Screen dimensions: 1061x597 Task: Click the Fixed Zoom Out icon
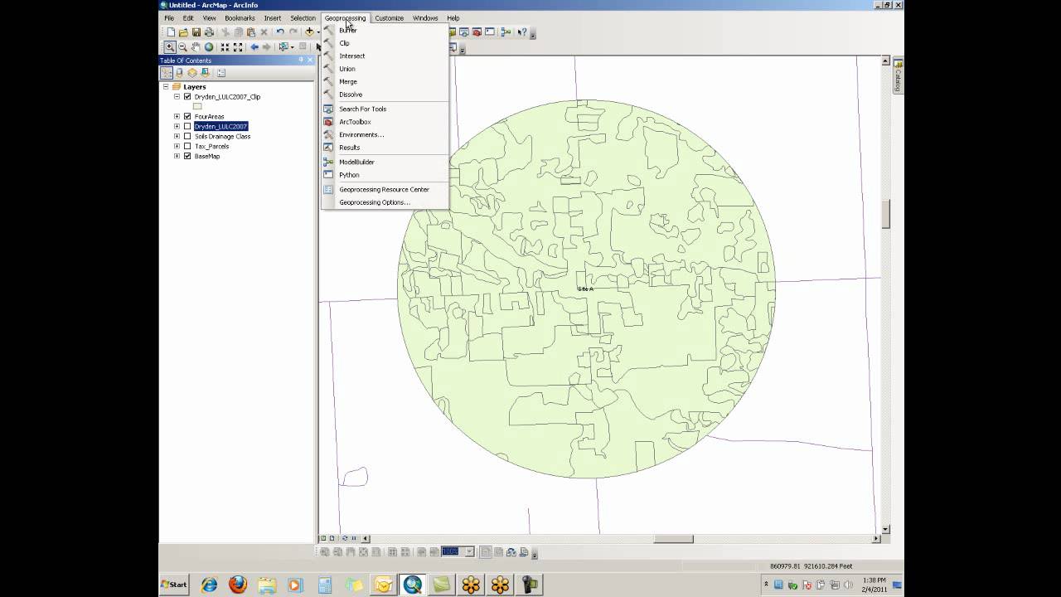pos(238,47)
